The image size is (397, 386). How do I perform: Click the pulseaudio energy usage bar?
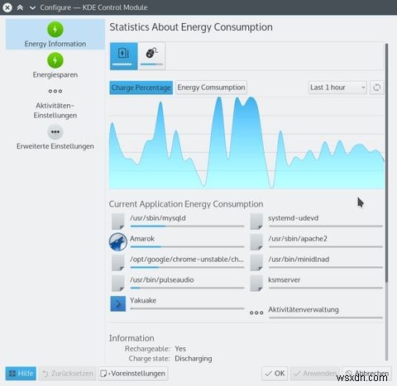pyautogui.click(x=188, y=288)
